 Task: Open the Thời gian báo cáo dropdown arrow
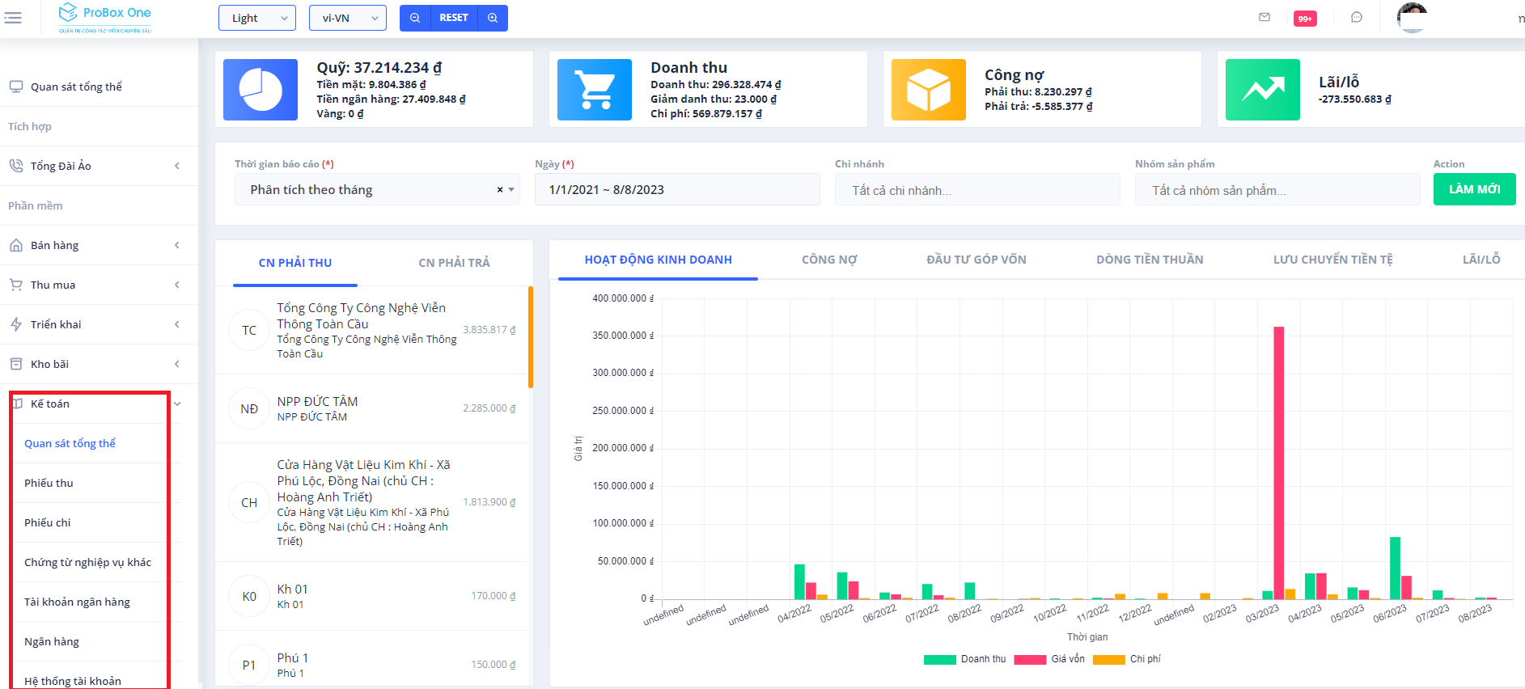(x=511, y=190)
